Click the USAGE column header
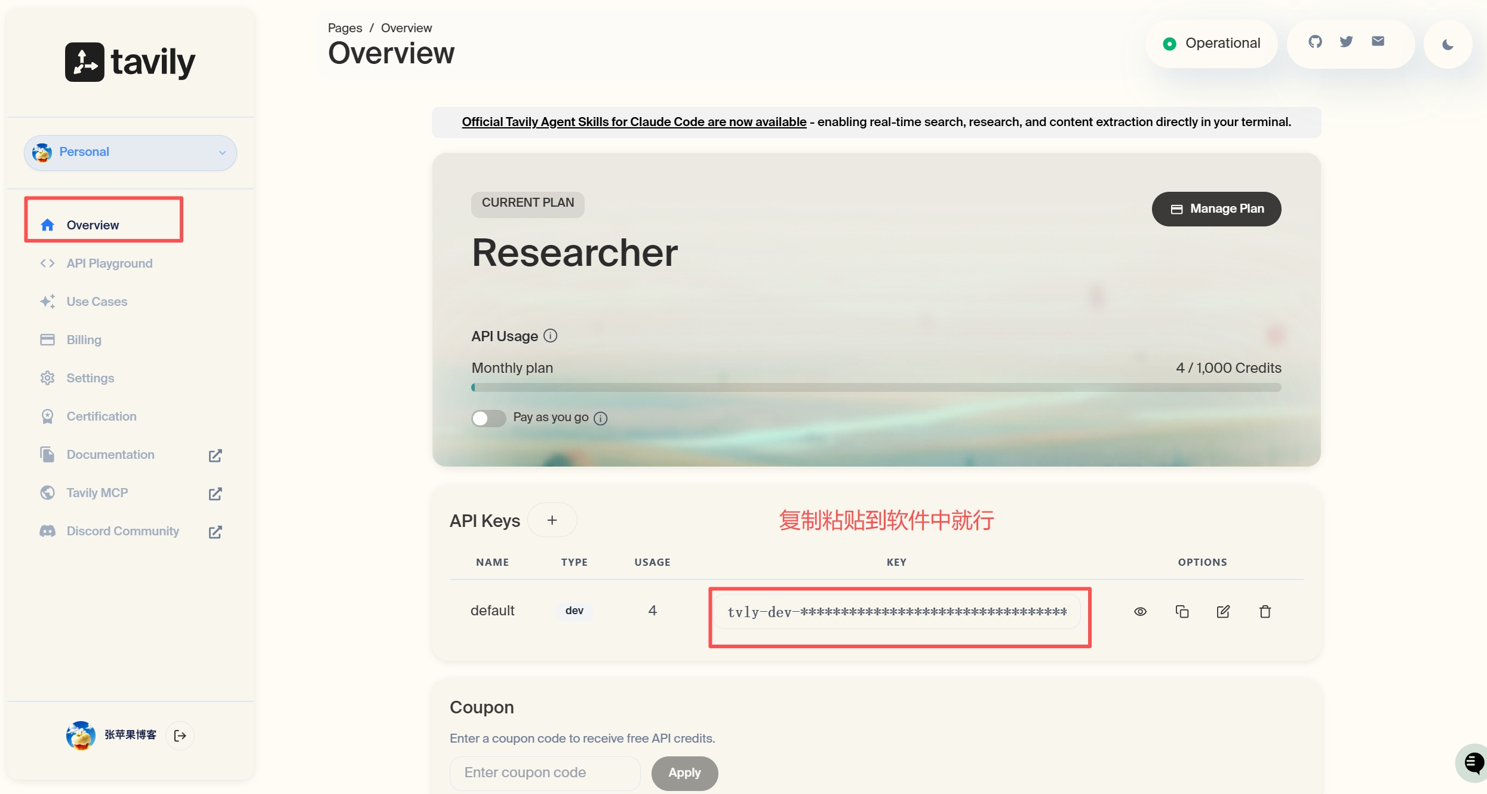 [652, 562]
